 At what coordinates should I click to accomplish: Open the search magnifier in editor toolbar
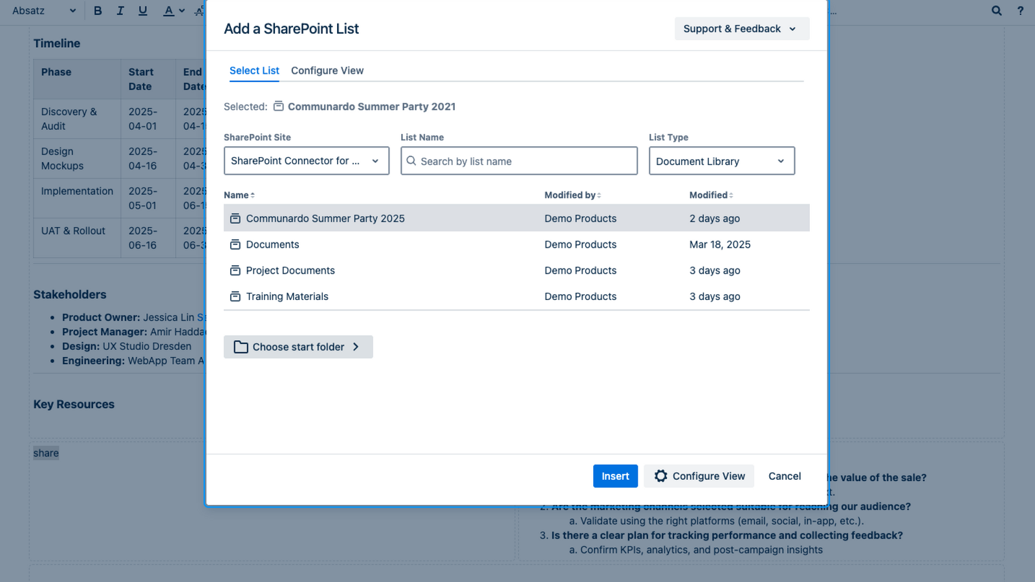click(997, 10)
